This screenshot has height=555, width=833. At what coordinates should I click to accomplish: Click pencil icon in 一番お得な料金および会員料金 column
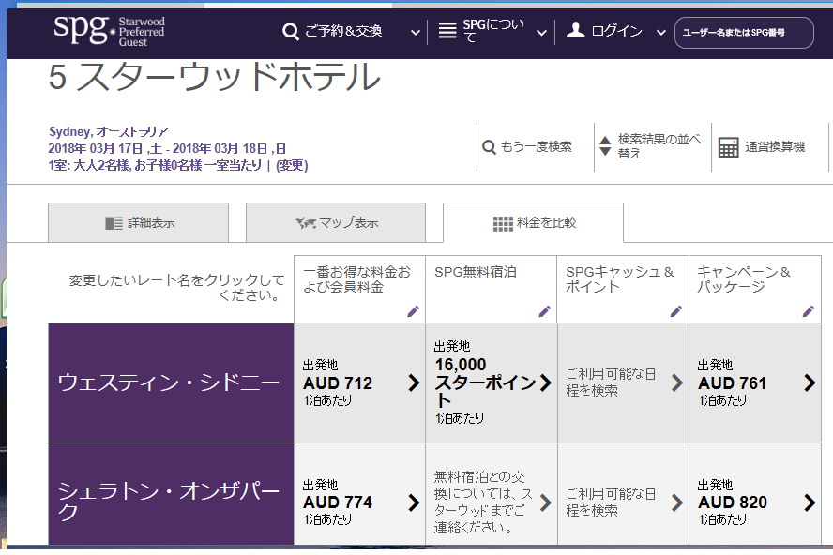(413, 311)
